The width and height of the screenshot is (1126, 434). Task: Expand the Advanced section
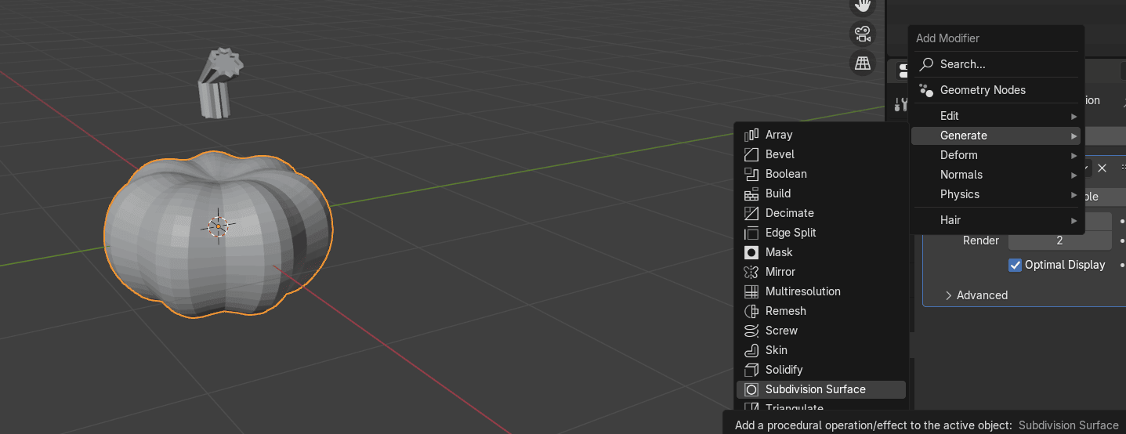[976, 295]
